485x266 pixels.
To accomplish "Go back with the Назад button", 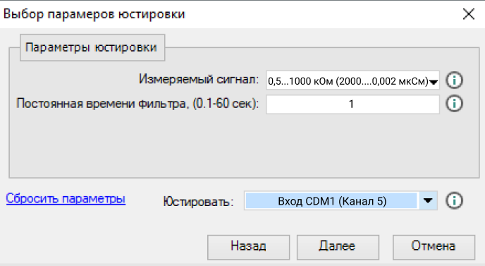I will 248,247.
